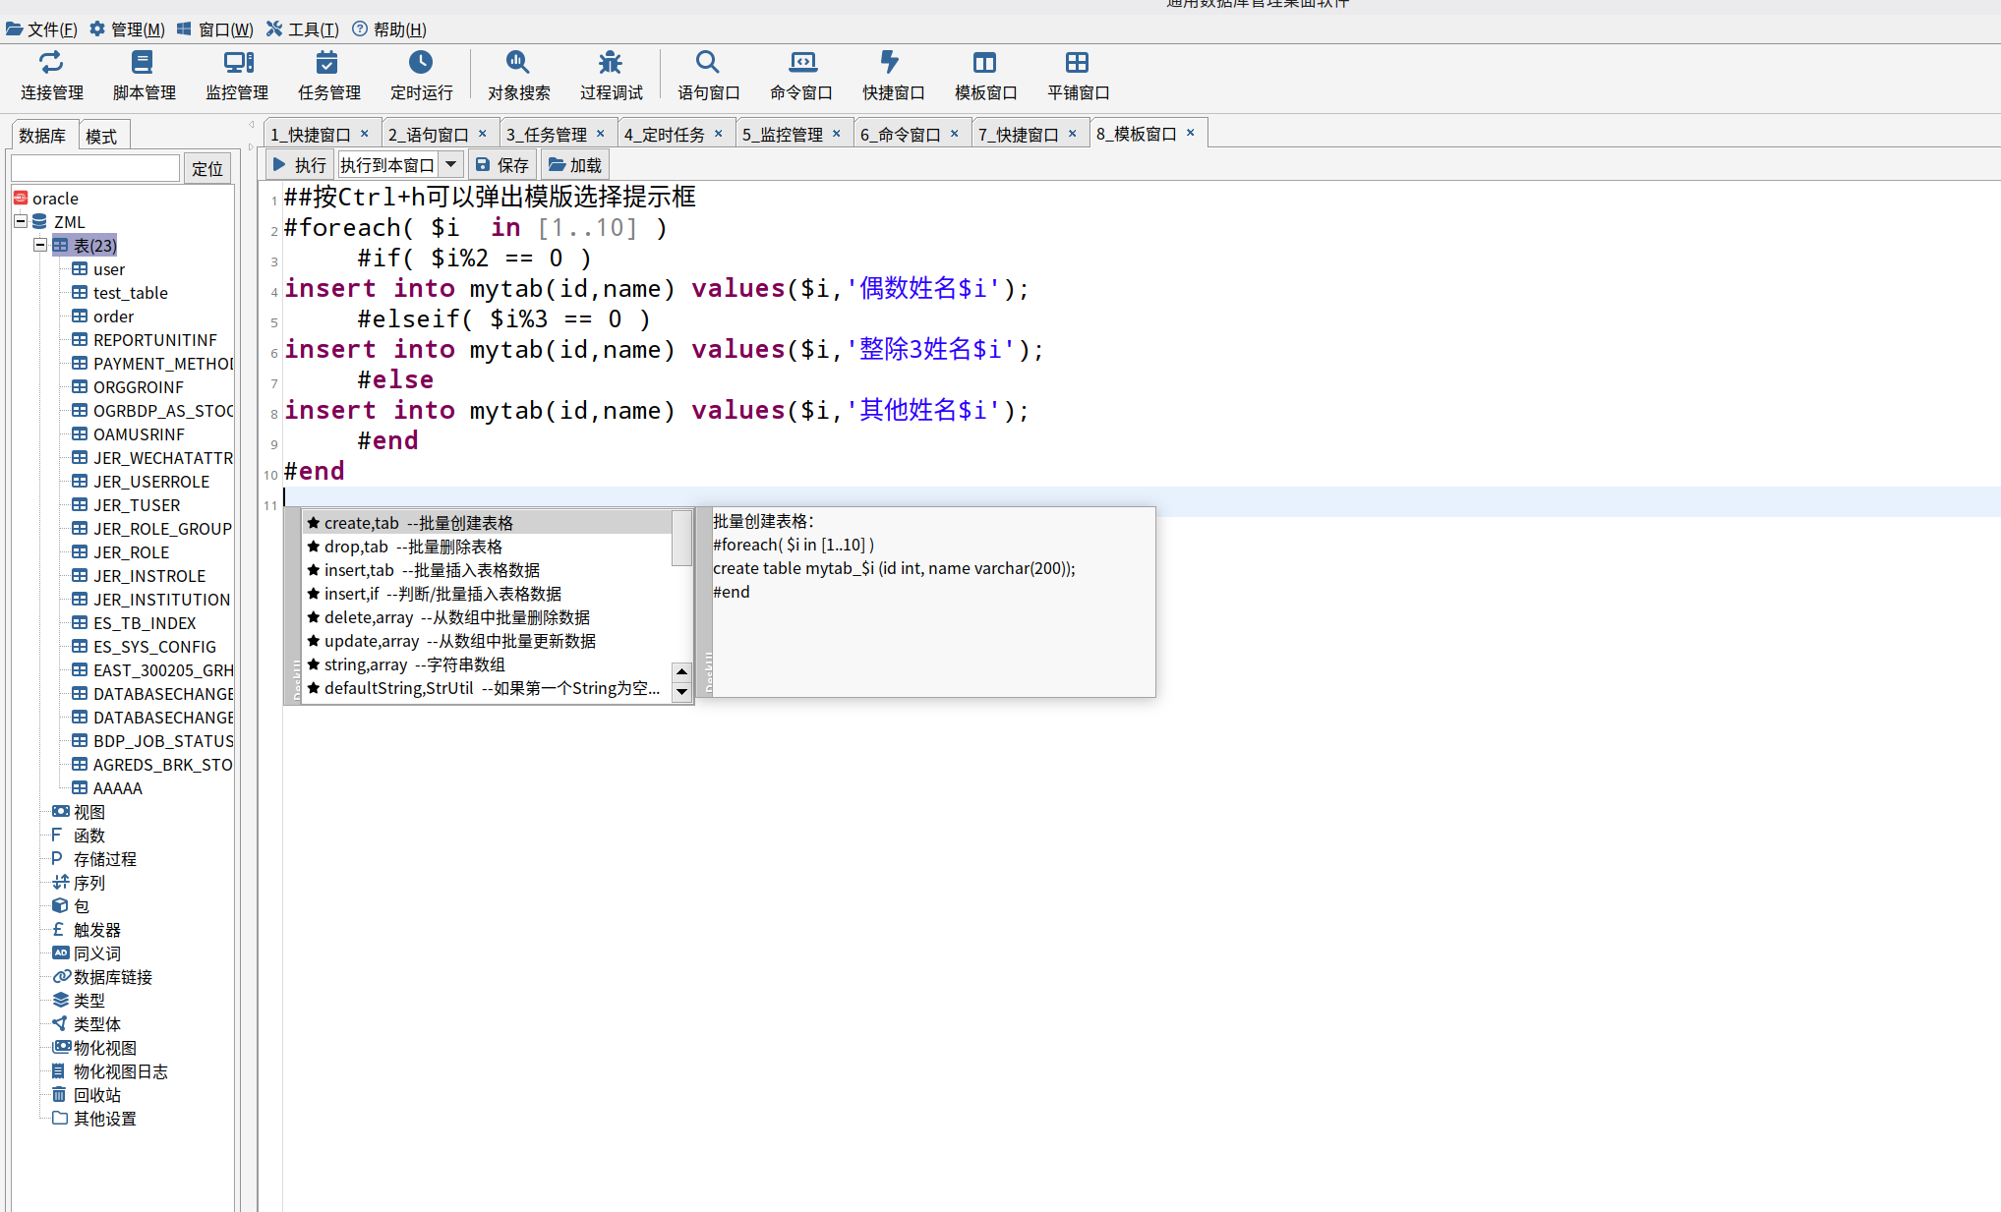
Task: Open the 执行到本窗口 dropdown arrow
Action: [x=451, y=164]
